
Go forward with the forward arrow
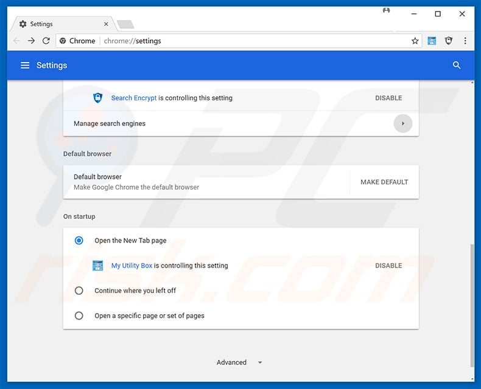[31, 41]
